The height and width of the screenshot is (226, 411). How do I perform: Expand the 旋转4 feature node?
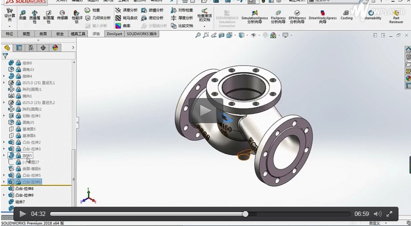click(4, 76)
